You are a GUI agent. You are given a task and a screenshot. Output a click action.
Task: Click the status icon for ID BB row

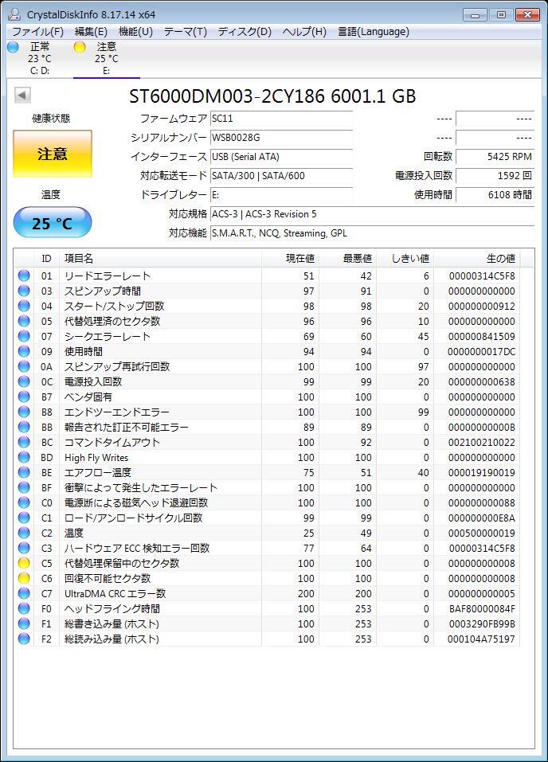(24, 427)
